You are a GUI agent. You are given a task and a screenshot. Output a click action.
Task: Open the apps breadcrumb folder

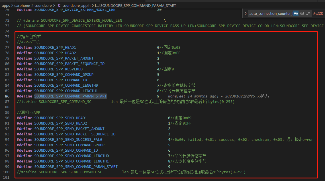click(6, 6)
